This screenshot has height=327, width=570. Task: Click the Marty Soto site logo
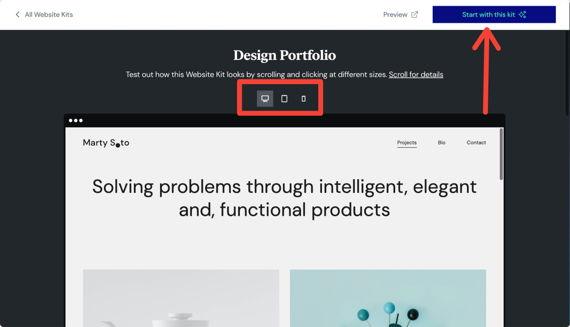(x=106, y=143)
